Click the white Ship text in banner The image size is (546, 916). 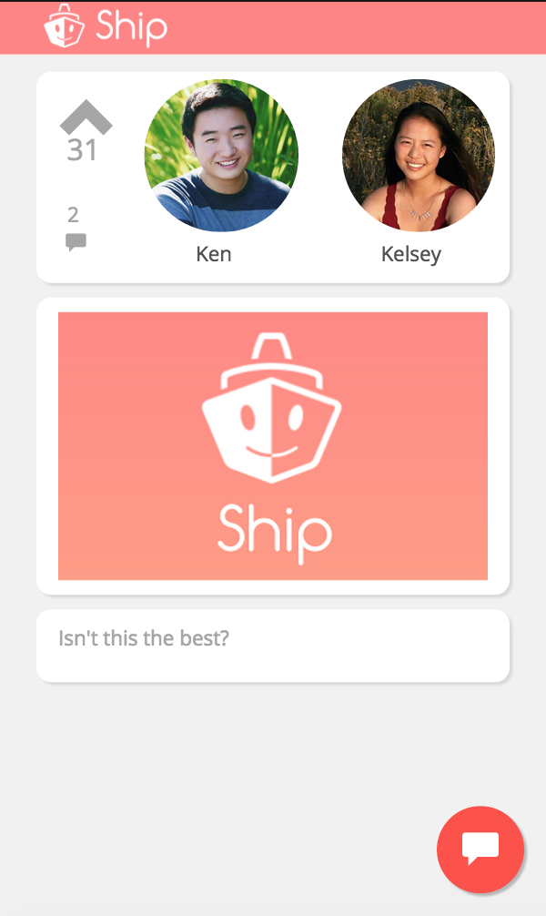tap(275, 534)
